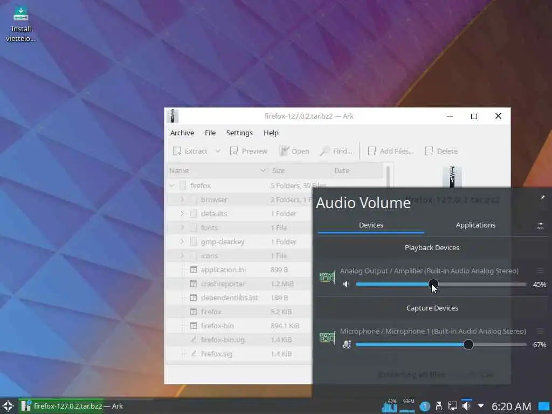Expand the browser folder
Screen dimensions: 552x414
[182, 199]
